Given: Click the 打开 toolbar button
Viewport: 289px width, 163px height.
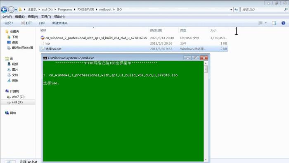Looking at the screenshot, I should click(x=26, y=23).
